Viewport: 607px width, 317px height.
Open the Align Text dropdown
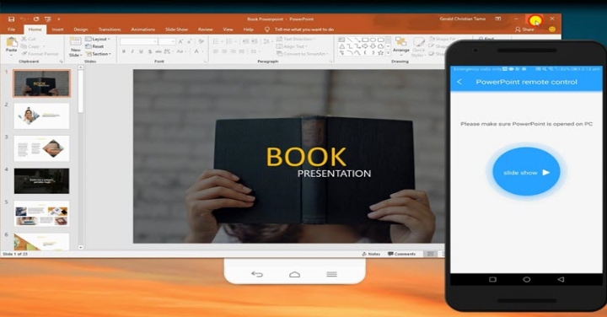[x=292, y=46]
